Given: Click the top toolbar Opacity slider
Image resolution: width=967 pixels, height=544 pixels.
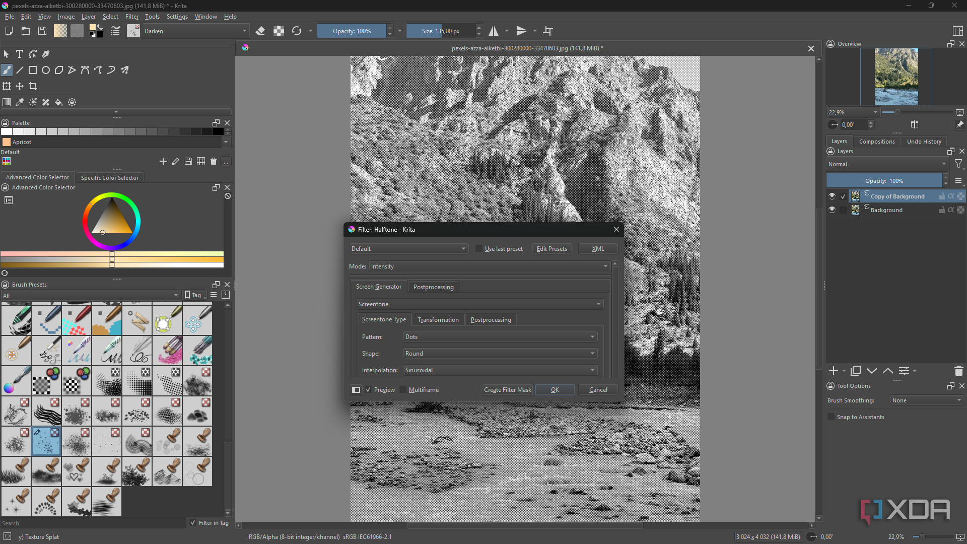Looking at the screenshot, I should pos(352,31).
